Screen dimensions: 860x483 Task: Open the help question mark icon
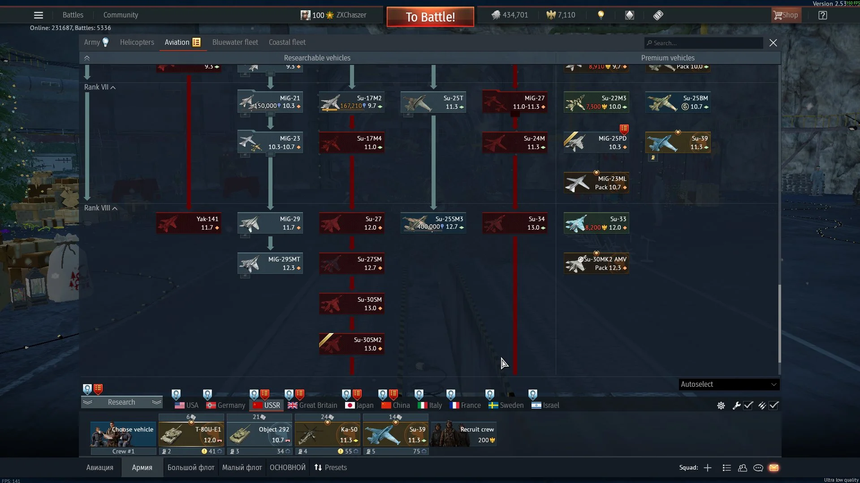[x=823, y=15]
